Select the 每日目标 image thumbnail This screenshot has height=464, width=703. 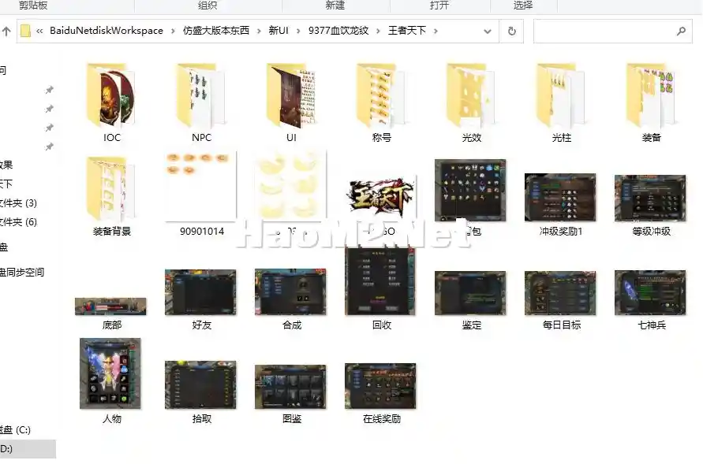tap(560, 293)
